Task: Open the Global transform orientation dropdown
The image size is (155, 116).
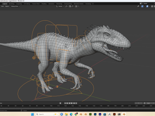Action: 60,6
